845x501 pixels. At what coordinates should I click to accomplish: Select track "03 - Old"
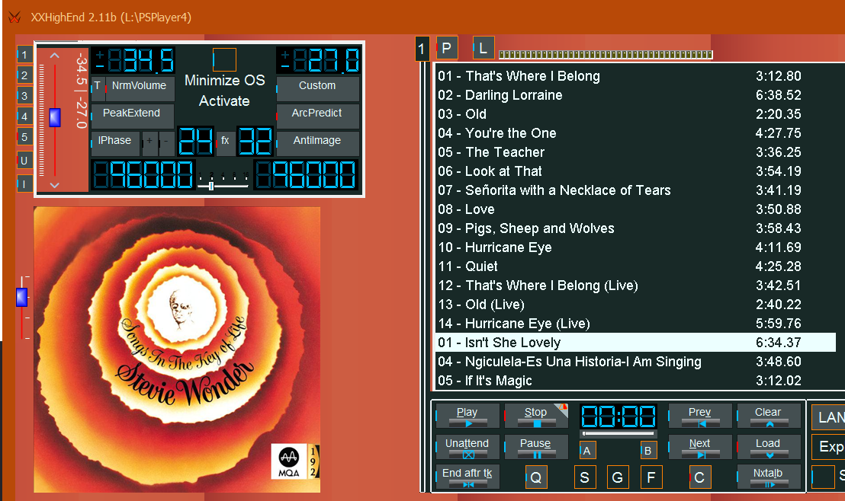(x=636, y=114)
